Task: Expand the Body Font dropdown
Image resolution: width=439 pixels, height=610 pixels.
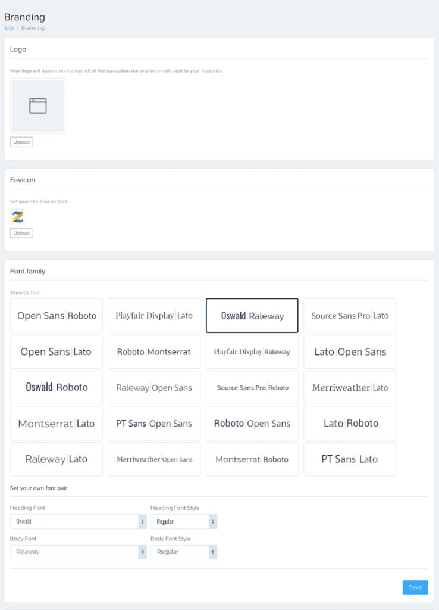Action: 78,552
